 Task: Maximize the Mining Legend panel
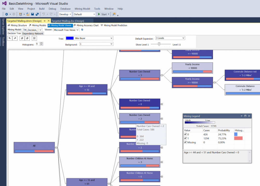pyautogui.click(x=245, y=116)
